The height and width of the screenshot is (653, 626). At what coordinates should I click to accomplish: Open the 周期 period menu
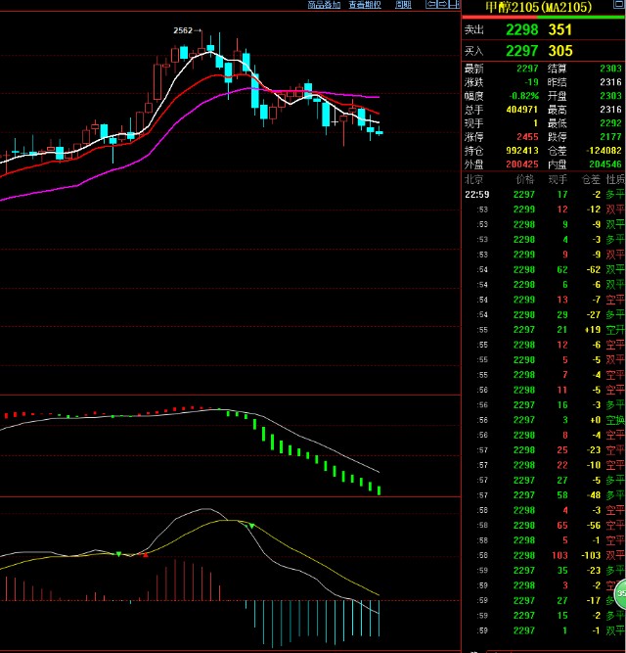coord(402,5)
